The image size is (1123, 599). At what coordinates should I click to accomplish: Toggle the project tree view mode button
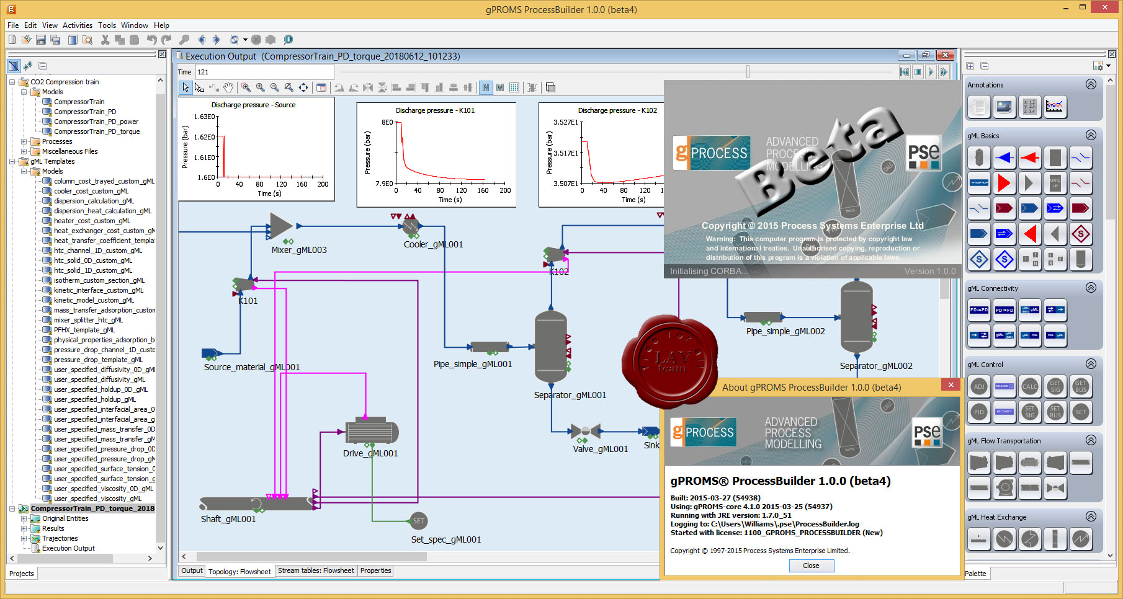click(14, 66)
